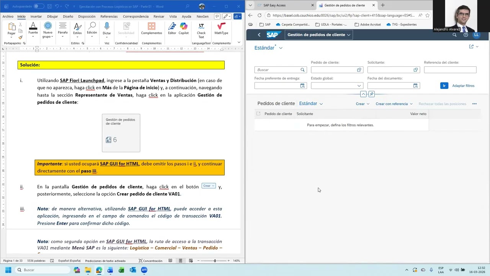Open the Archivo menu in Word
490x276 pixels.
(x=8, y=16)
